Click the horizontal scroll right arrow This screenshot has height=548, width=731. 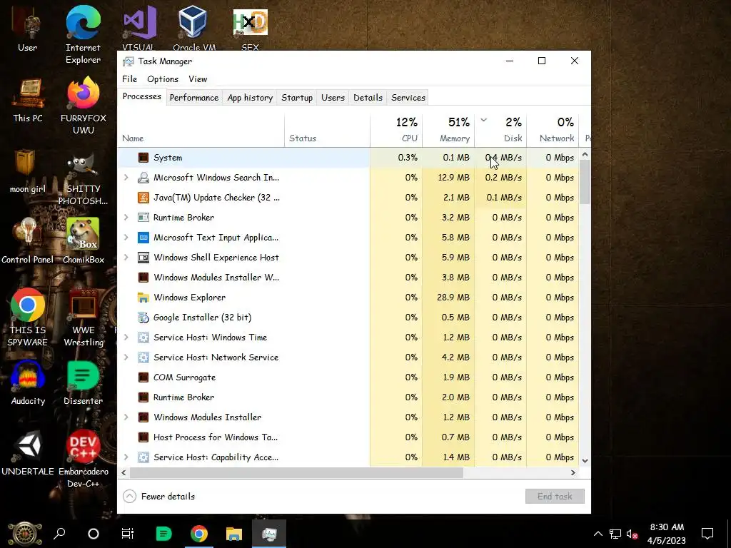573,472
